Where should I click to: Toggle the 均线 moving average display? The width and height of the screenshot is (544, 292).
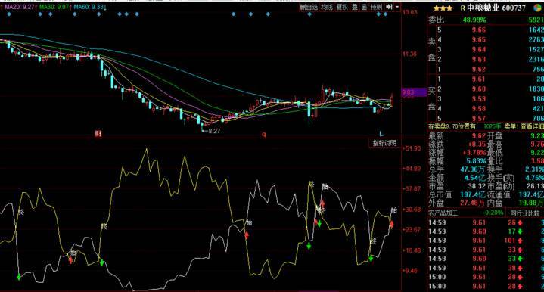click(327, 7)
